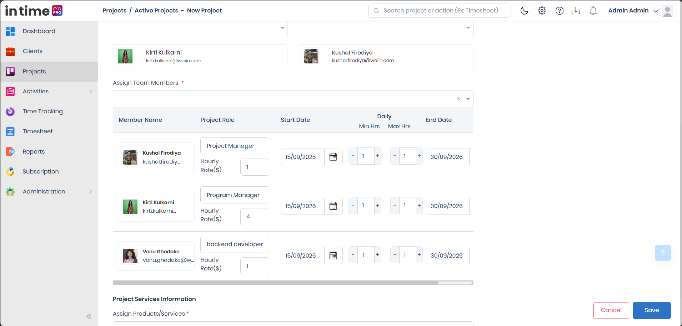Open Assign Team Members dropdown arrow

point(468,99)
